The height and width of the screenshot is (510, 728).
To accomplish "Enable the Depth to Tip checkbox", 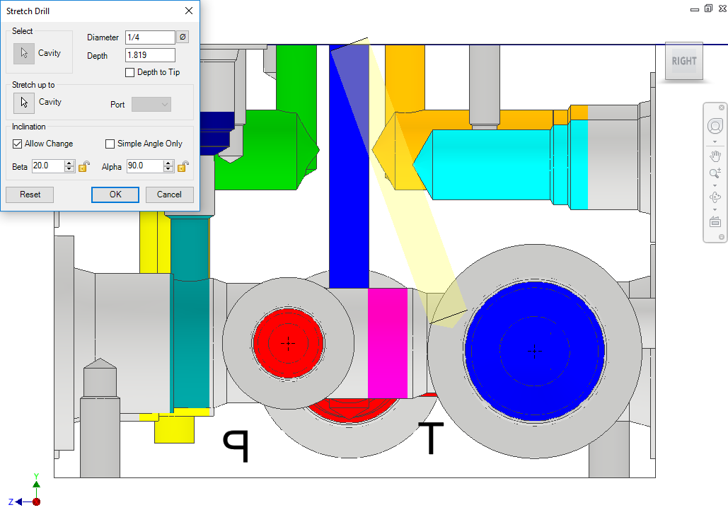I will point(130,72).
